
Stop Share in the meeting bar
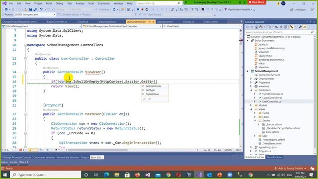(257, 2)
